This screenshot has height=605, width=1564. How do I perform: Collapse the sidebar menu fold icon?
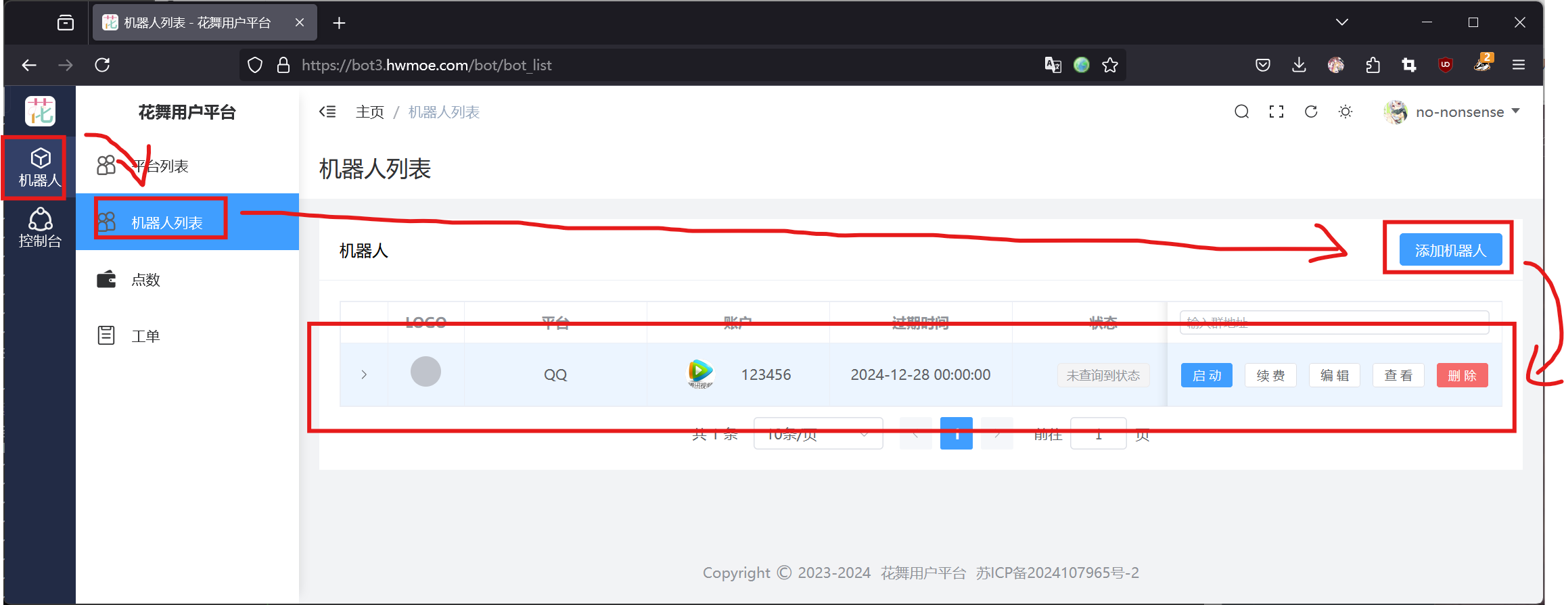point(327,112)
